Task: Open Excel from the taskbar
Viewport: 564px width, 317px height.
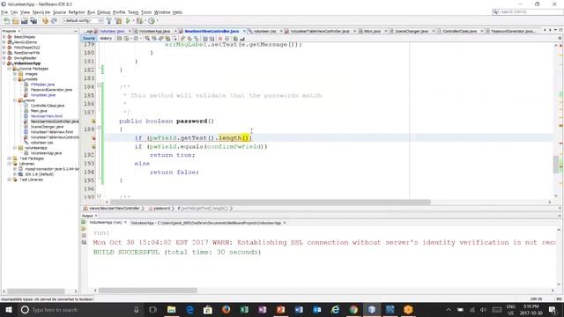Action: 244,309
